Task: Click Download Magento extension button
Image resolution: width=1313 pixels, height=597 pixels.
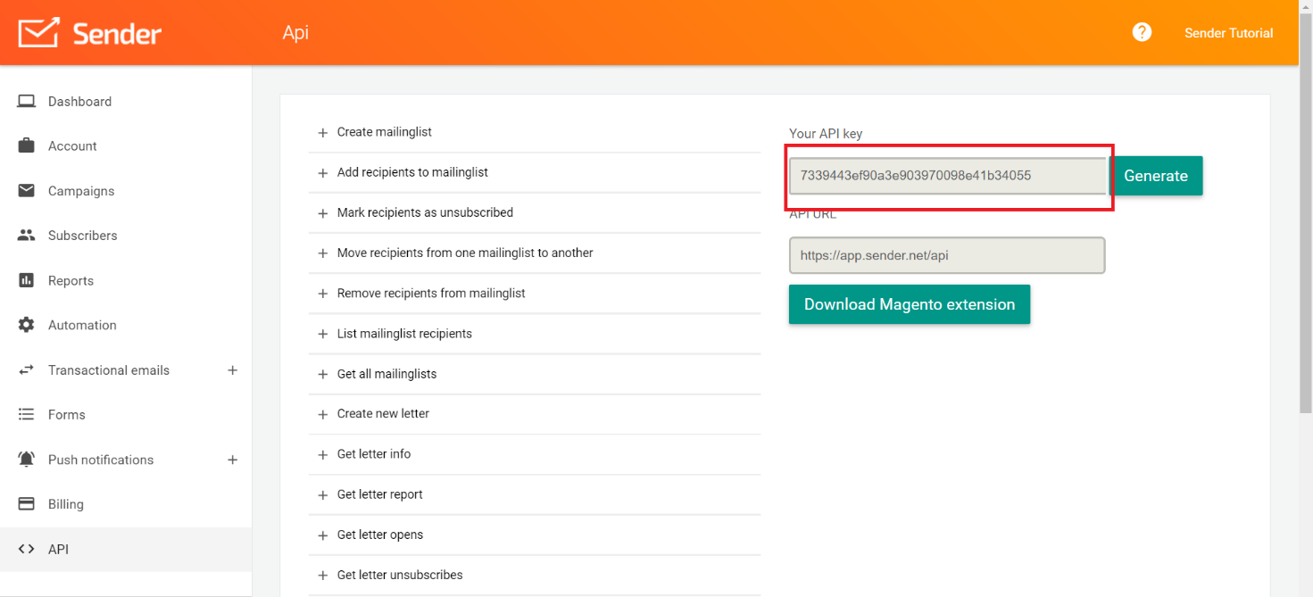Action: (x=910, y=304)
